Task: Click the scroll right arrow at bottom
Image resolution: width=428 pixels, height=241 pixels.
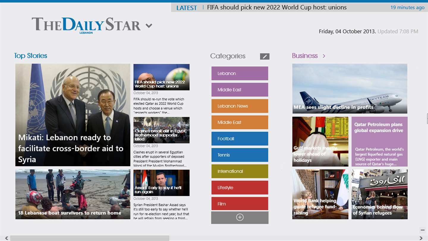Action: pyautogui.click(x=421, y=238)
